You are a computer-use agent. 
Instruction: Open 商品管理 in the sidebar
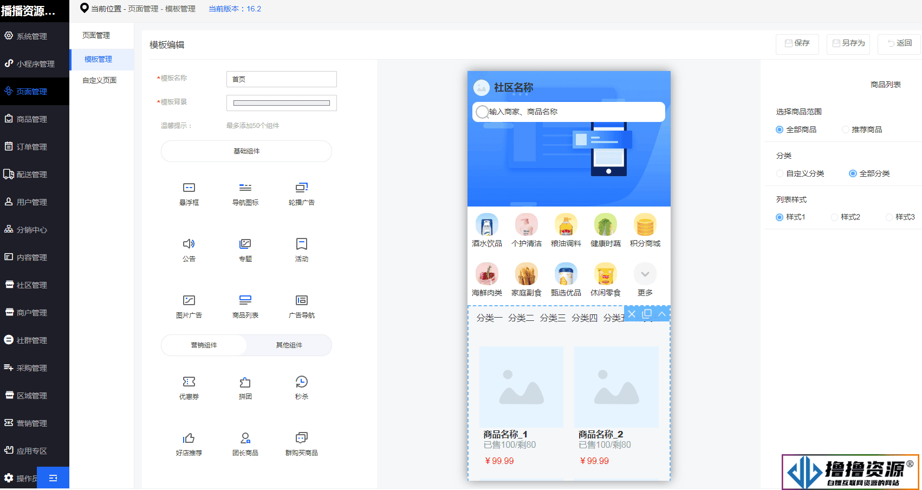pyautogui.click(x=35, y=119)
